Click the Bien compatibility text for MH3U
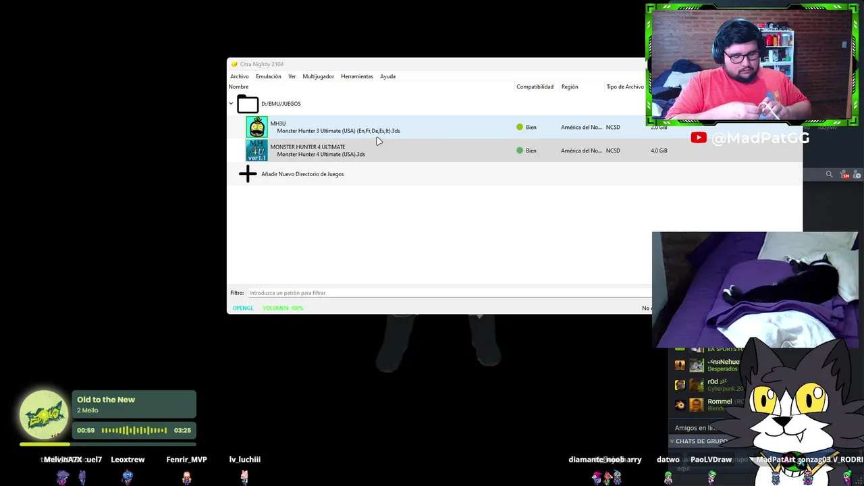864x486 pixels. (x=531, y=127)
